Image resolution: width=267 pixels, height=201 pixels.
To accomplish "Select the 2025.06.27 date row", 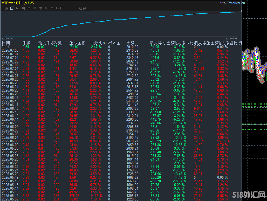I will [10, 76].
